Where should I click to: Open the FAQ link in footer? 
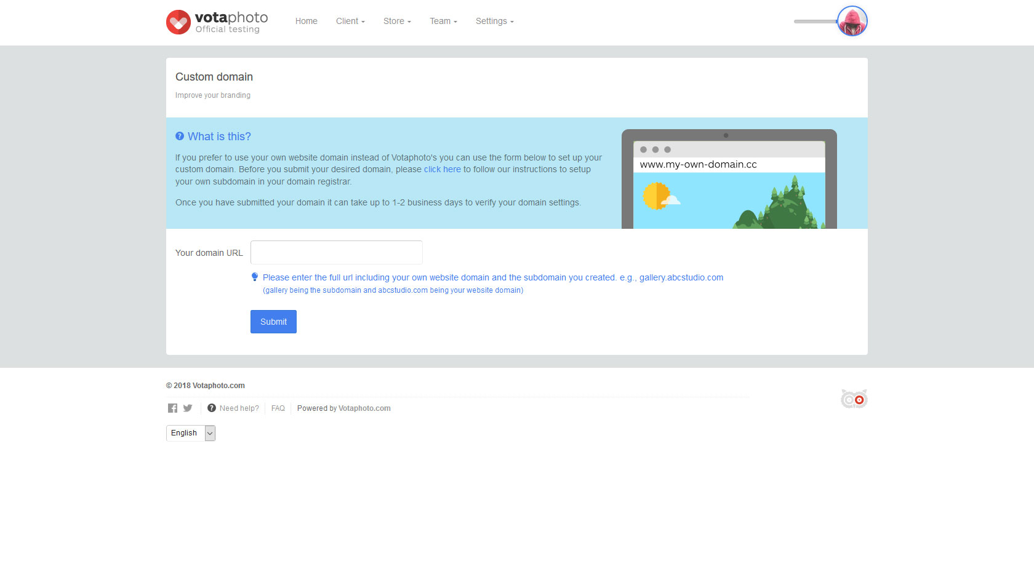pos(278,408)
